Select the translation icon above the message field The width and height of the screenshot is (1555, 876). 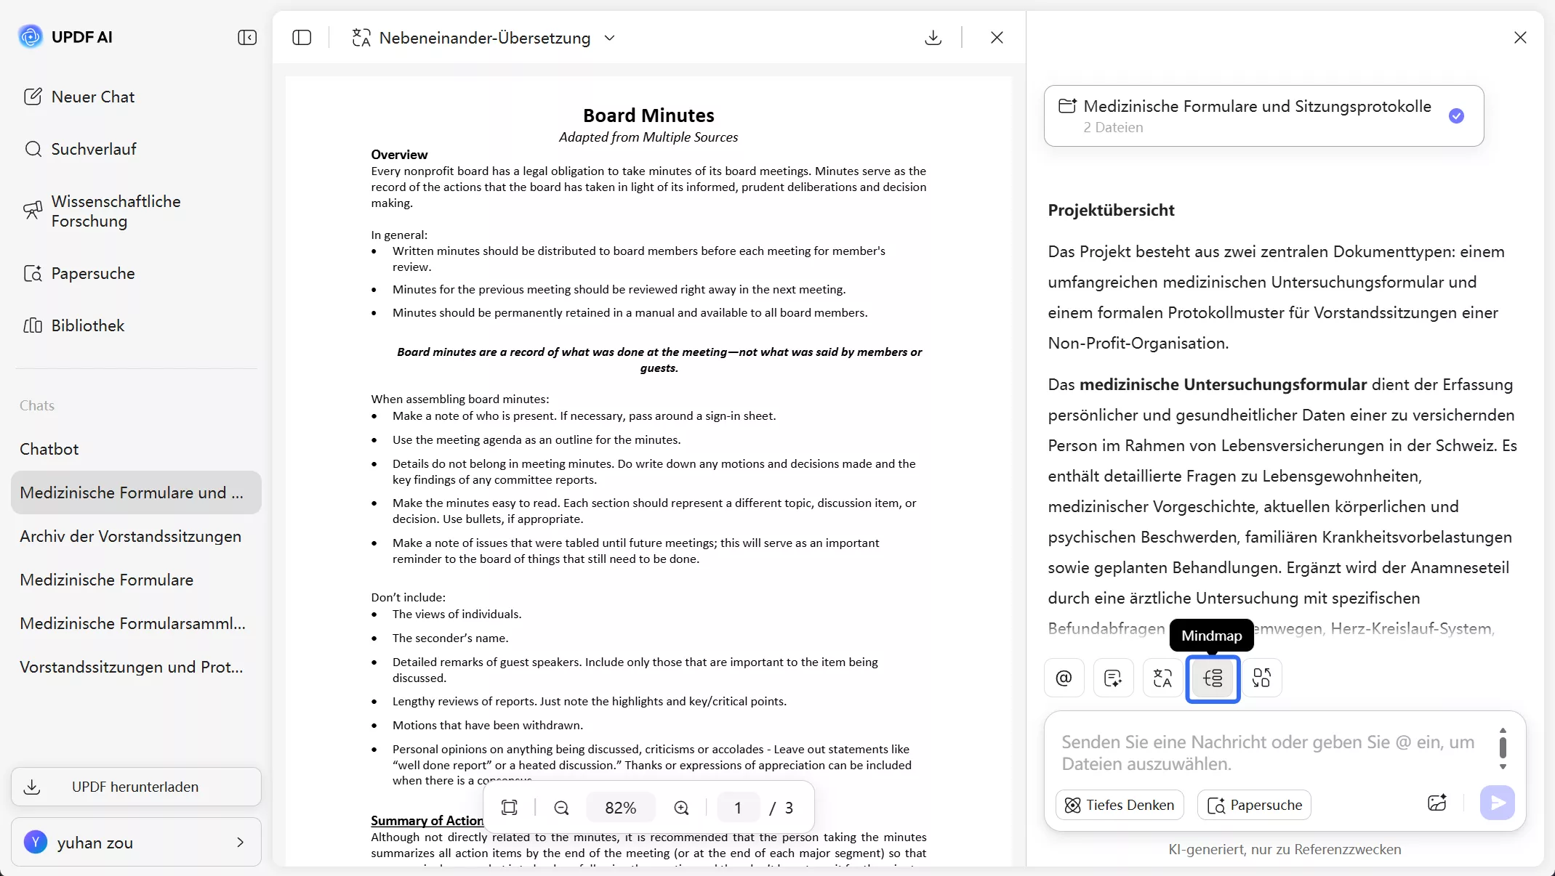1162,678
